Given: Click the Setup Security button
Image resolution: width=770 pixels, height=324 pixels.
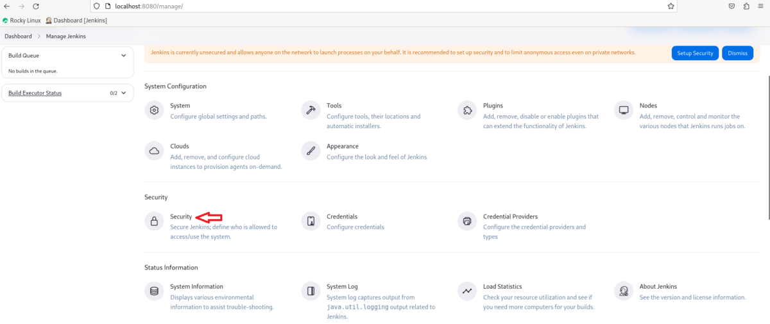Looking at the screenshot, I should pos(695,53).
